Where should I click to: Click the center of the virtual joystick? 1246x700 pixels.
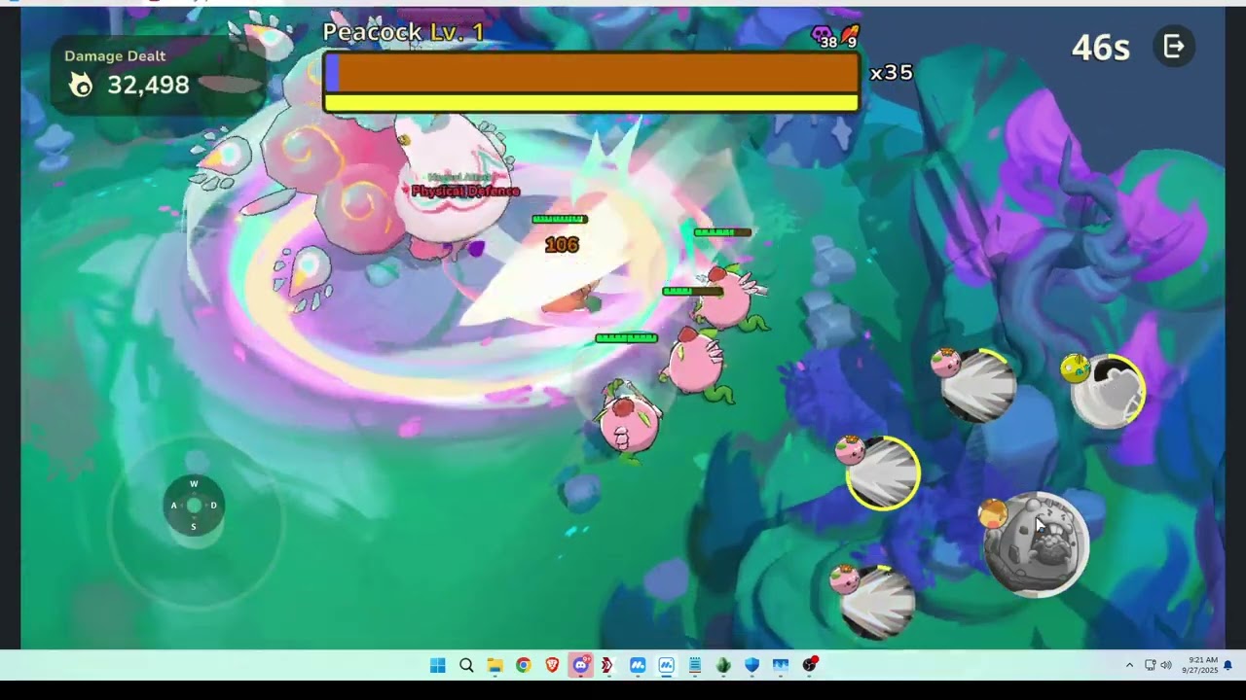194,505
